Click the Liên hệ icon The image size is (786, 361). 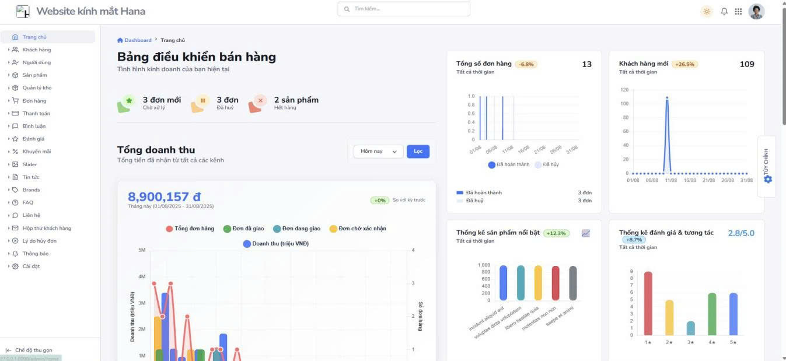15,215
